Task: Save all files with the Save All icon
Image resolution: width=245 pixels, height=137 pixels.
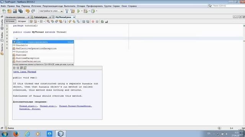Action: point(20,11)
